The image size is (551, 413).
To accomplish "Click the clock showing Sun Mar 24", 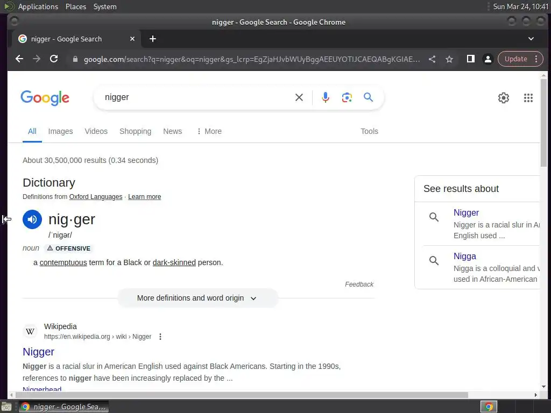I will tap(520, 6).
